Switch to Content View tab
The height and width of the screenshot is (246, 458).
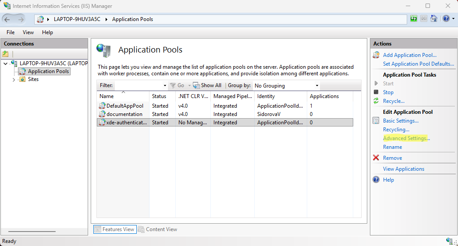click(x=158, y=229)
